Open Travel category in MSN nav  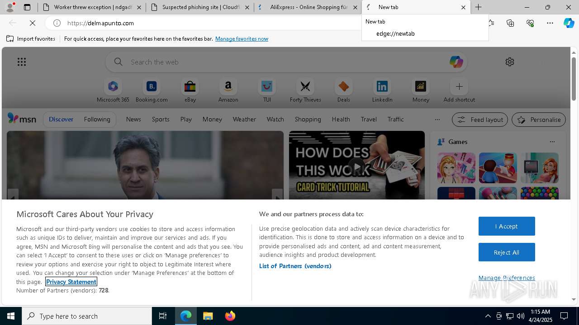click(x=369, y=119)
